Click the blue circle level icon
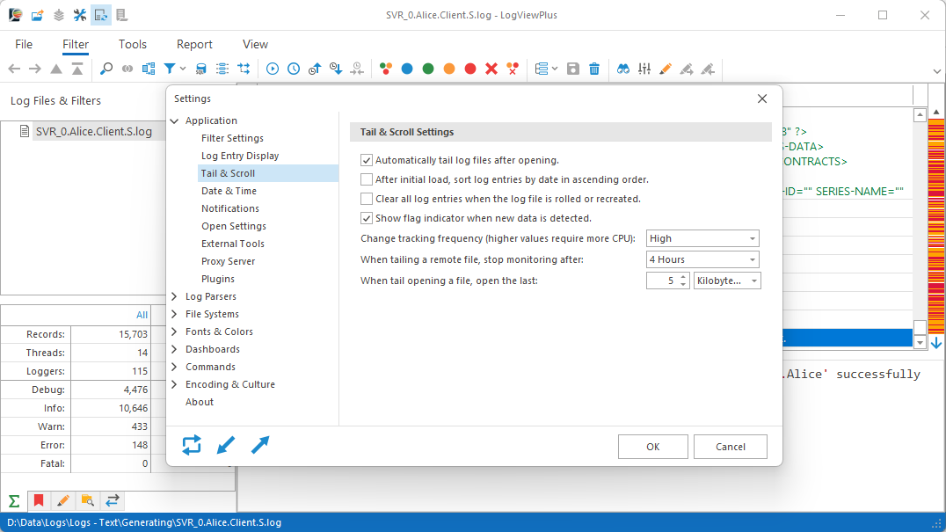The height and width of the screenshot is (532, 946). click(407, 69)
